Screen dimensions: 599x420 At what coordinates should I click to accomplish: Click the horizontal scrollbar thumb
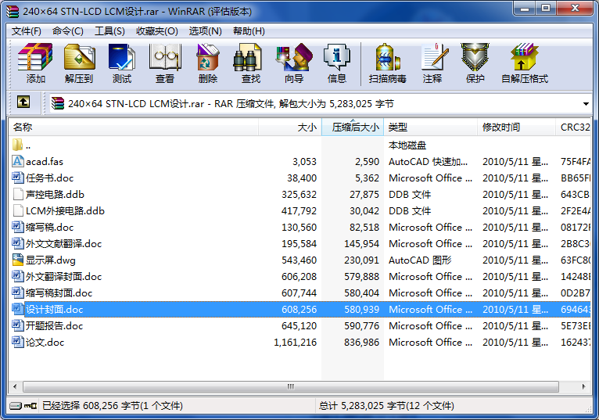(x=291, y=386)
